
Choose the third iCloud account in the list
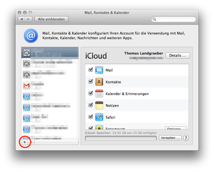50,75
